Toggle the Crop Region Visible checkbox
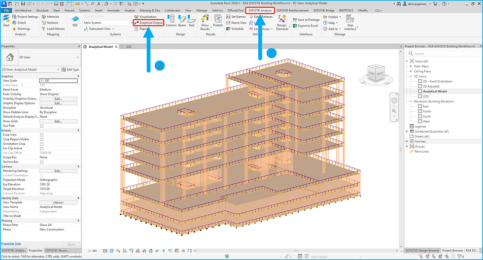The width and height of the screenshot is (483, 260). point(42,140)
